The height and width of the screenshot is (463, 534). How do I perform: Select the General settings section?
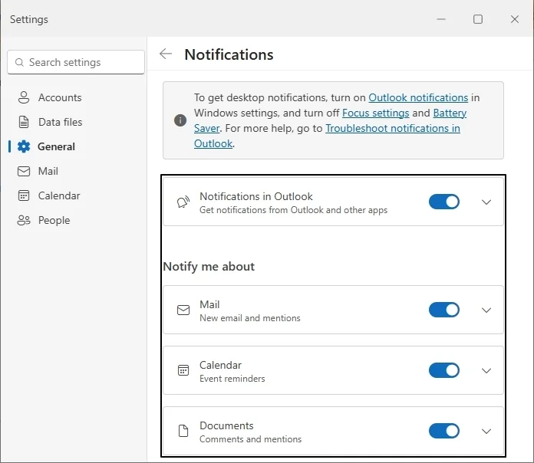[56, 146]
